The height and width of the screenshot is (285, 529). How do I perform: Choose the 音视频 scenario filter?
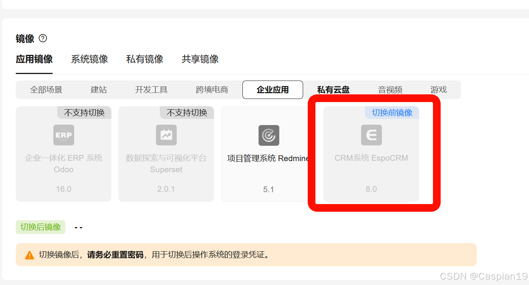coord(390,90)
